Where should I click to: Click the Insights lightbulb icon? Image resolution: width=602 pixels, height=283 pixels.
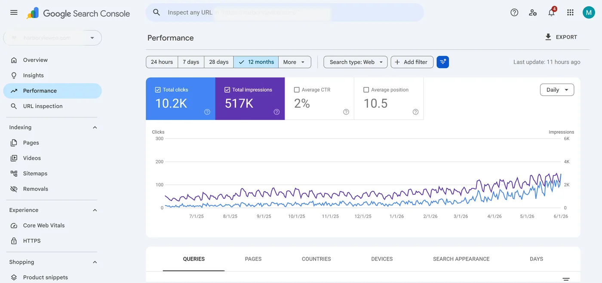(x=14, y=75)
